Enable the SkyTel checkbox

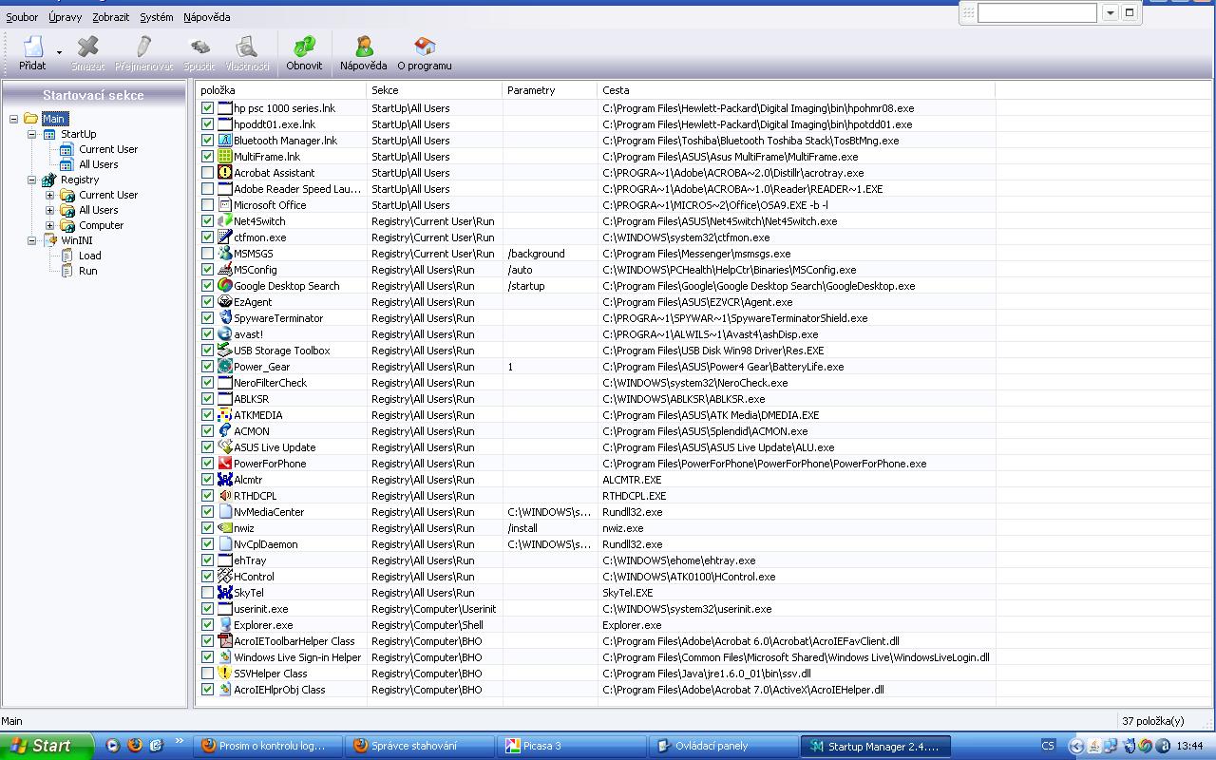207,593
